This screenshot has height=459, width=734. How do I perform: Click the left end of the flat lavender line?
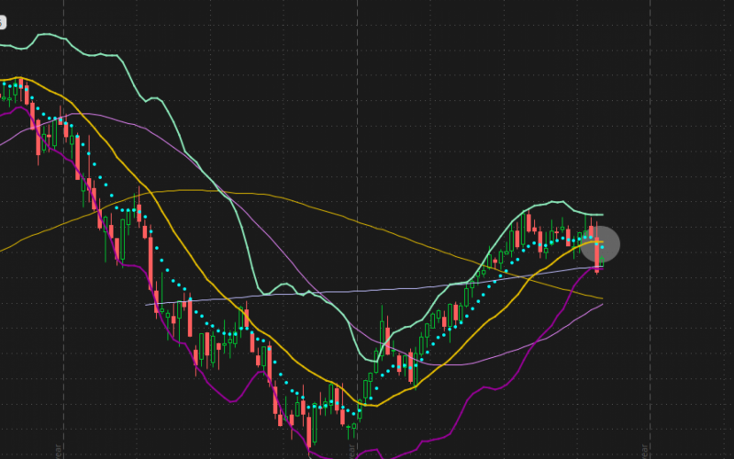coord(148,305)
